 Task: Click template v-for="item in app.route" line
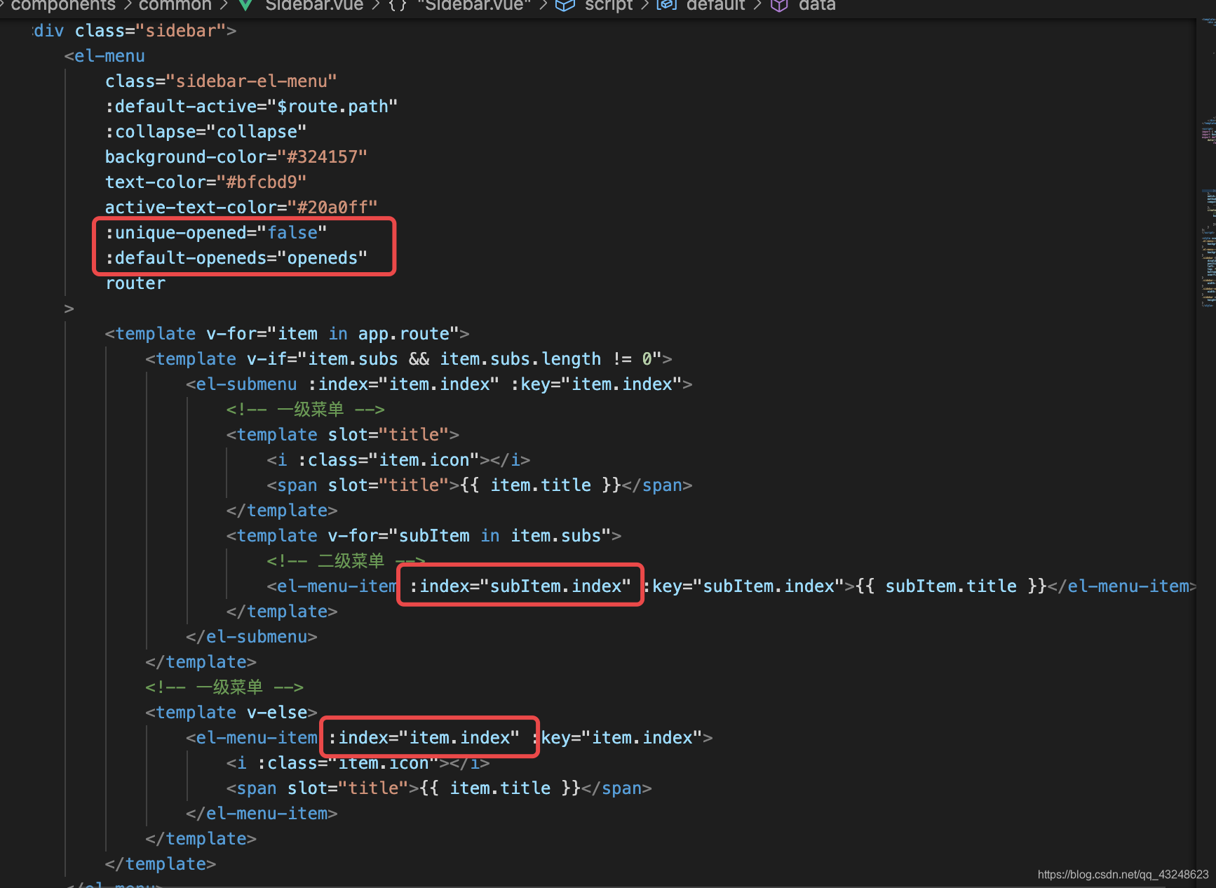287,334
